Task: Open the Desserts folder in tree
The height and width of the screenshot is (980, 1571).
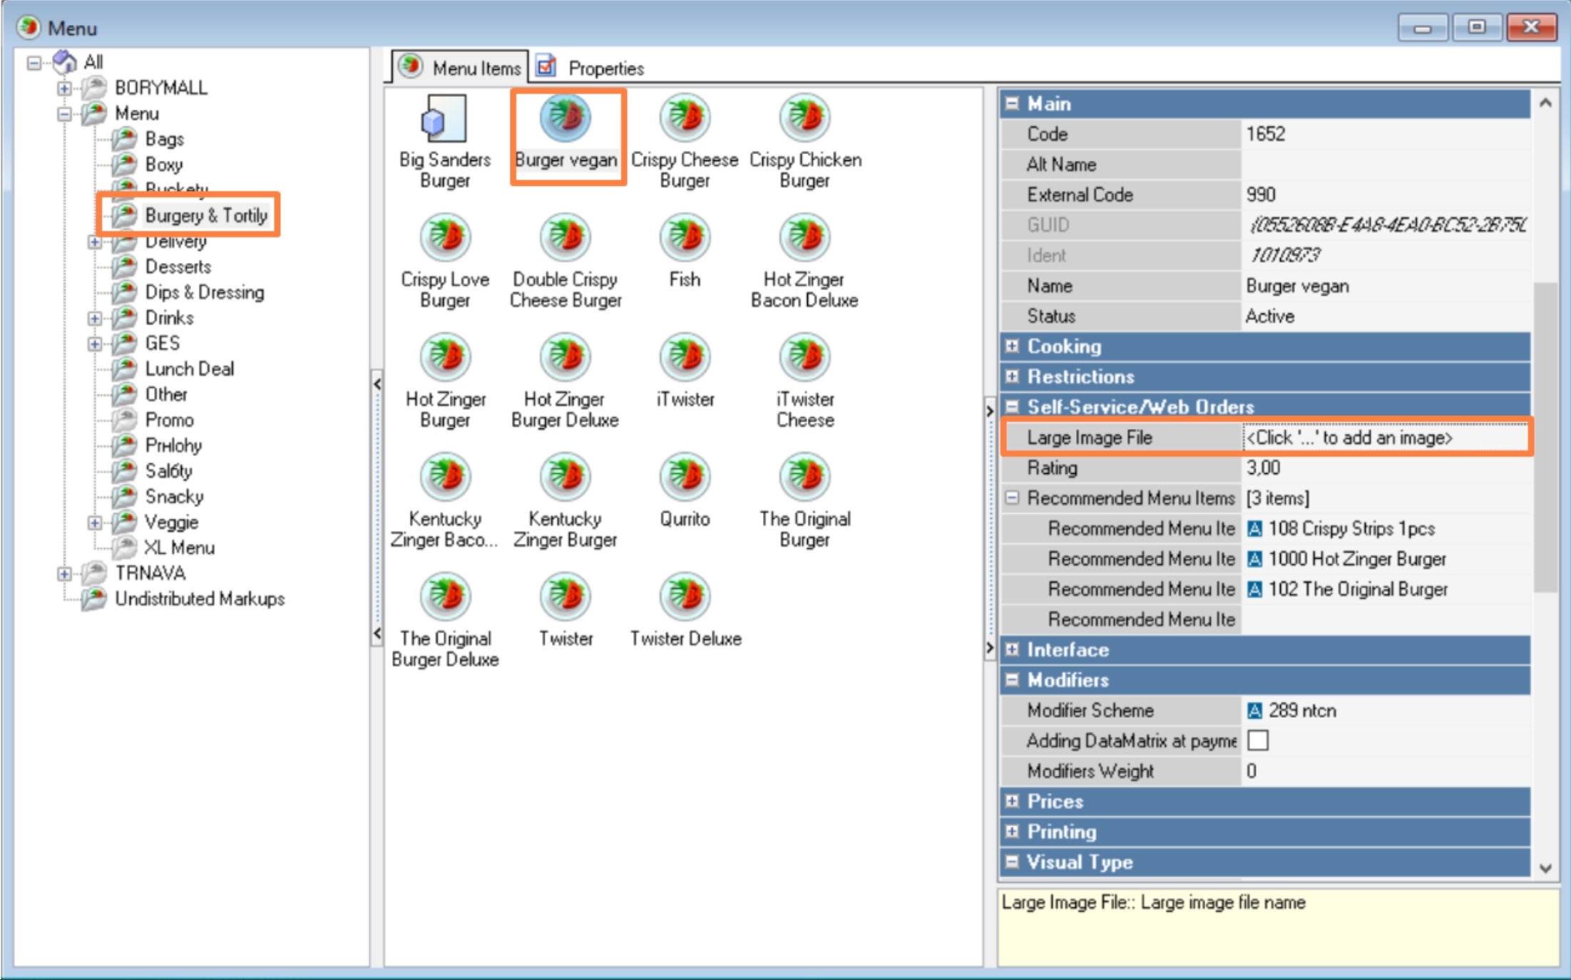Action: pos(178,267)
